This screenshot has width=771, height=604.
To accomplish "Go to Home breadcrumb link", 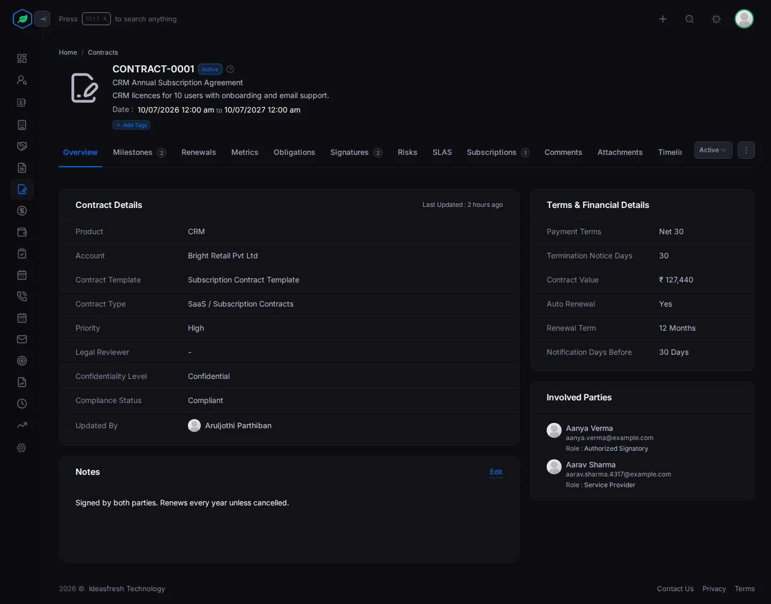I will tap(68, 53).
